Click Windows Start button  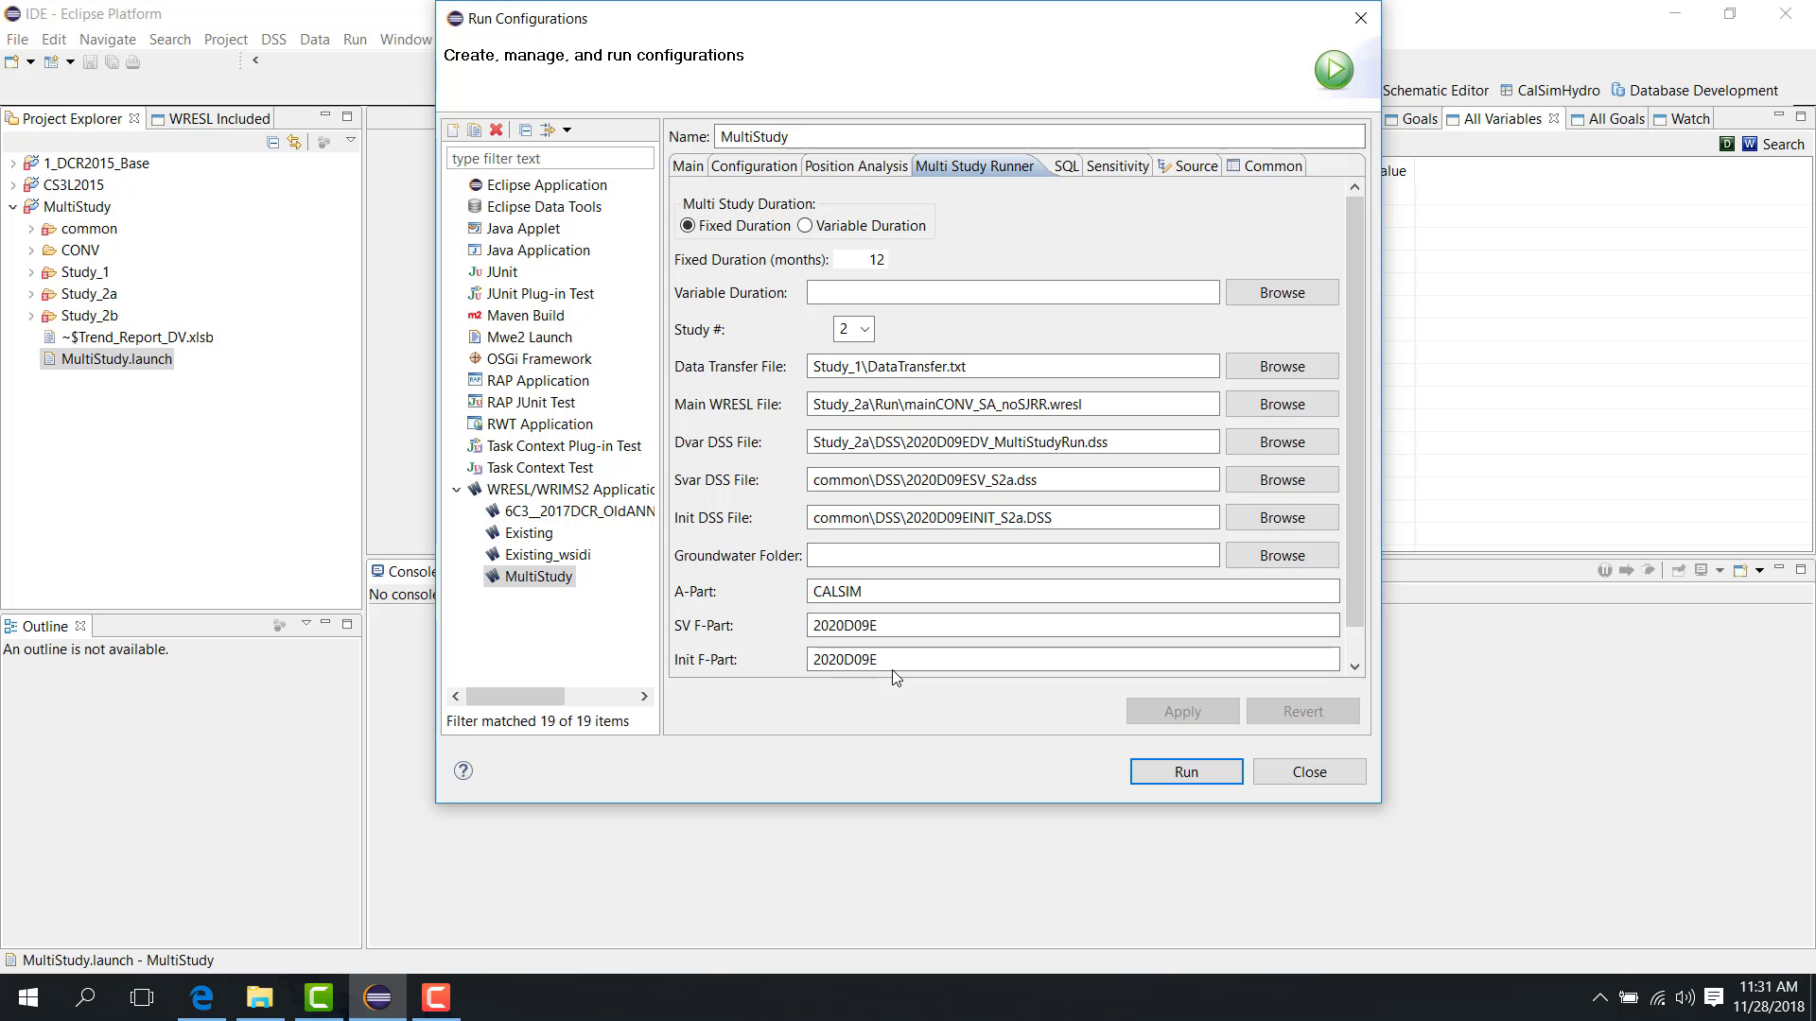coord(27,997)
